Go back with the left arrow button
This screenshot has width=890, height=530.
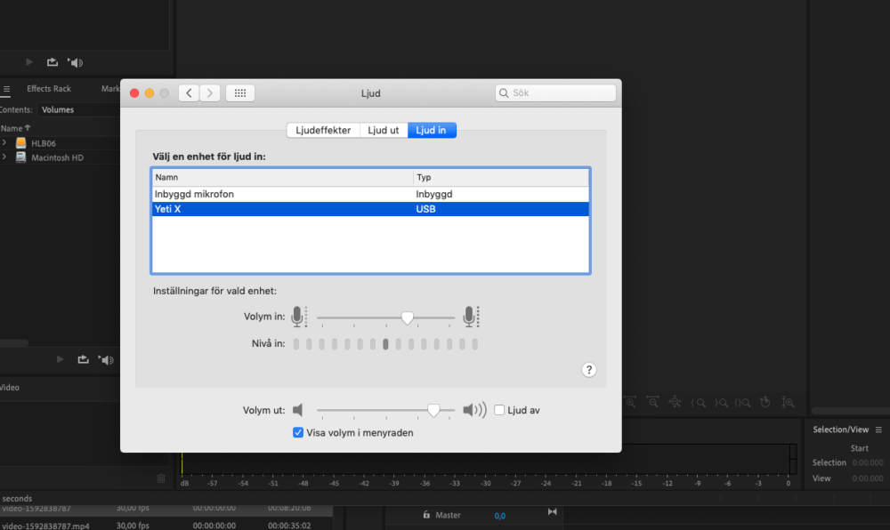point(189,93)
